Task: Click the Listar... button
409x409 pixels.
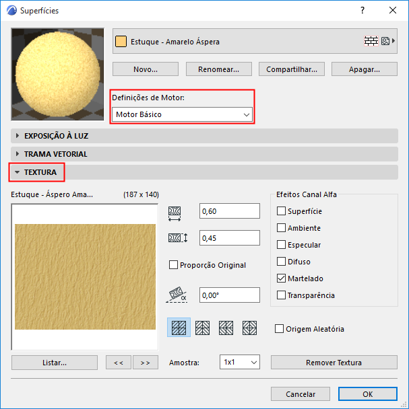Action: 55,363
